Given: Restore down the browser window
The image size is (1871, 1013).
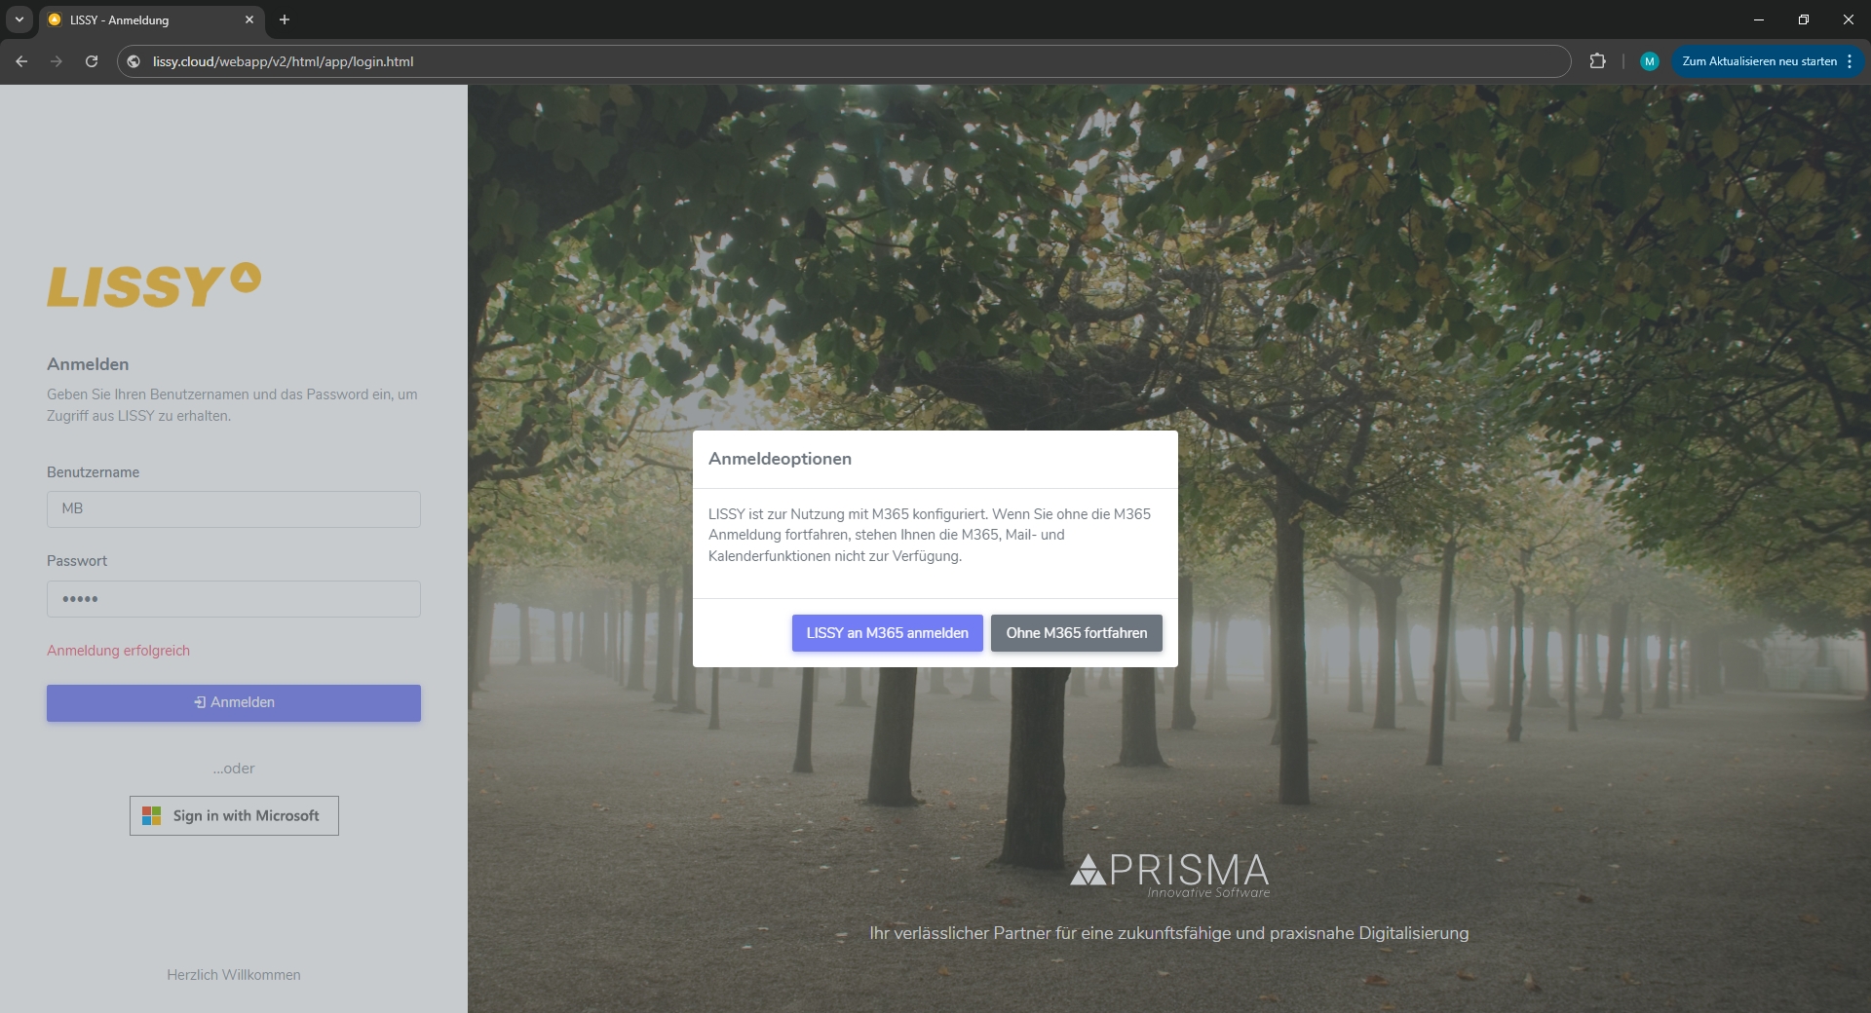Looking at the screenshot, I should click(1804, 19).
